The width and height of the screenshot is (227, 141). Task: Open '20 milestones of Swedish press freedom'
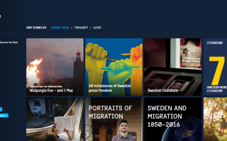point(114,67)
